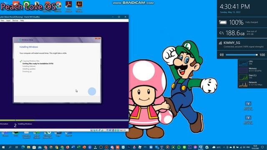
Task: Launch Firefox from the taskbar
Action: tap(68, 147)
